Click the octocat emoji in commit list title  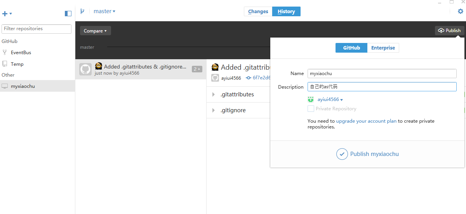coord(99,66)
